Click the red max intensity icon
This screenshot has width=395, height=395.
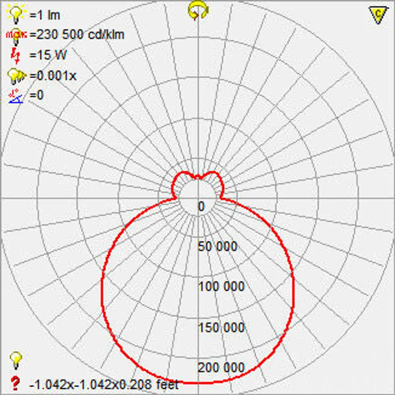point(16,35)
